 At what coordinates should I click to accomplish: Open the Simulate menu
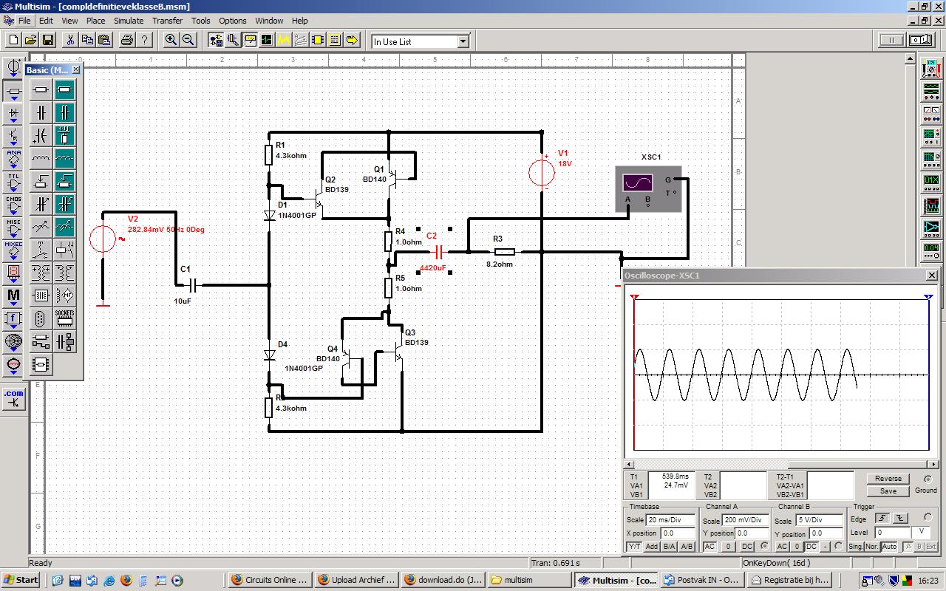(x=129, y=21)
